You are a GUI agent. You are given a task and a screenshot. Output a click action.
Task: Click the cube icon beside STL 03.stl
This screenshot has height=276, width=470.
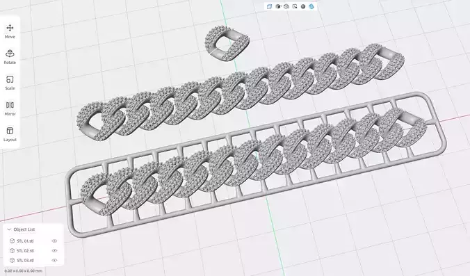point(12,261)
